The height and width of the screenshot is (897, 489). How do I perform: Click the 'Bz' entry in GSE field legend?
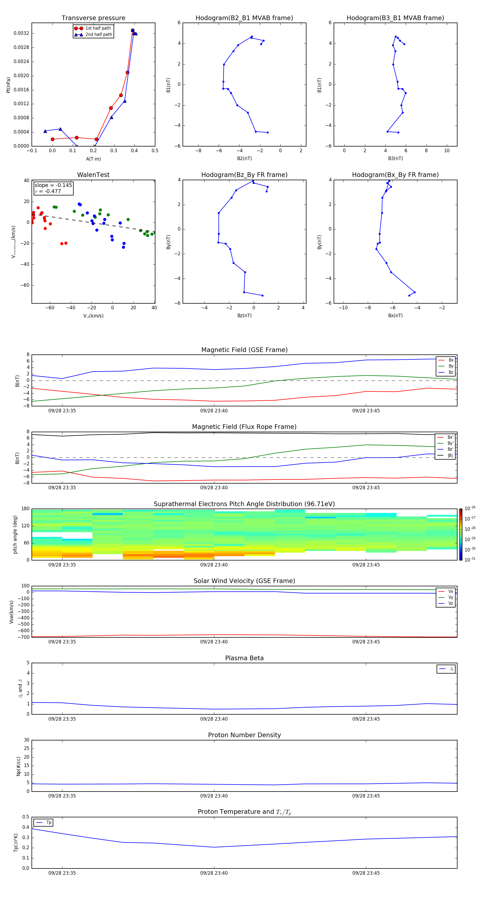[x=446, y=372]
